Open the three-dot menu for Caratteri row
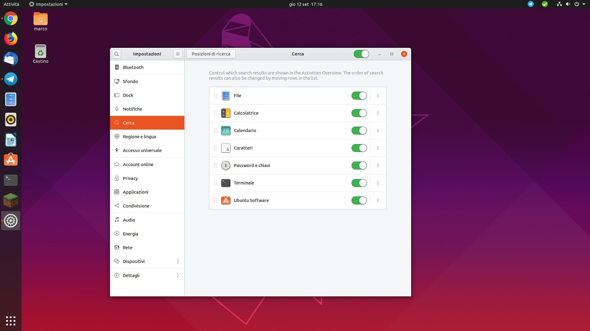Screen dimensions: 590x331 click(x=378, y=148)
